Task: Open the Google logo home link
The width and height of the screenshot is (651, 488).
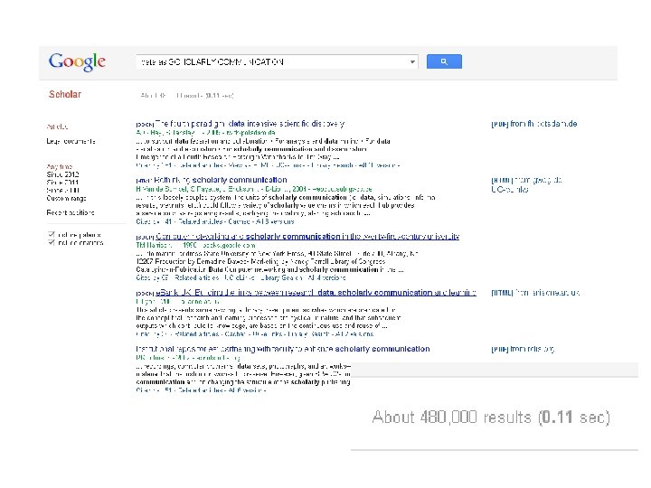Action: coord(77,61)
